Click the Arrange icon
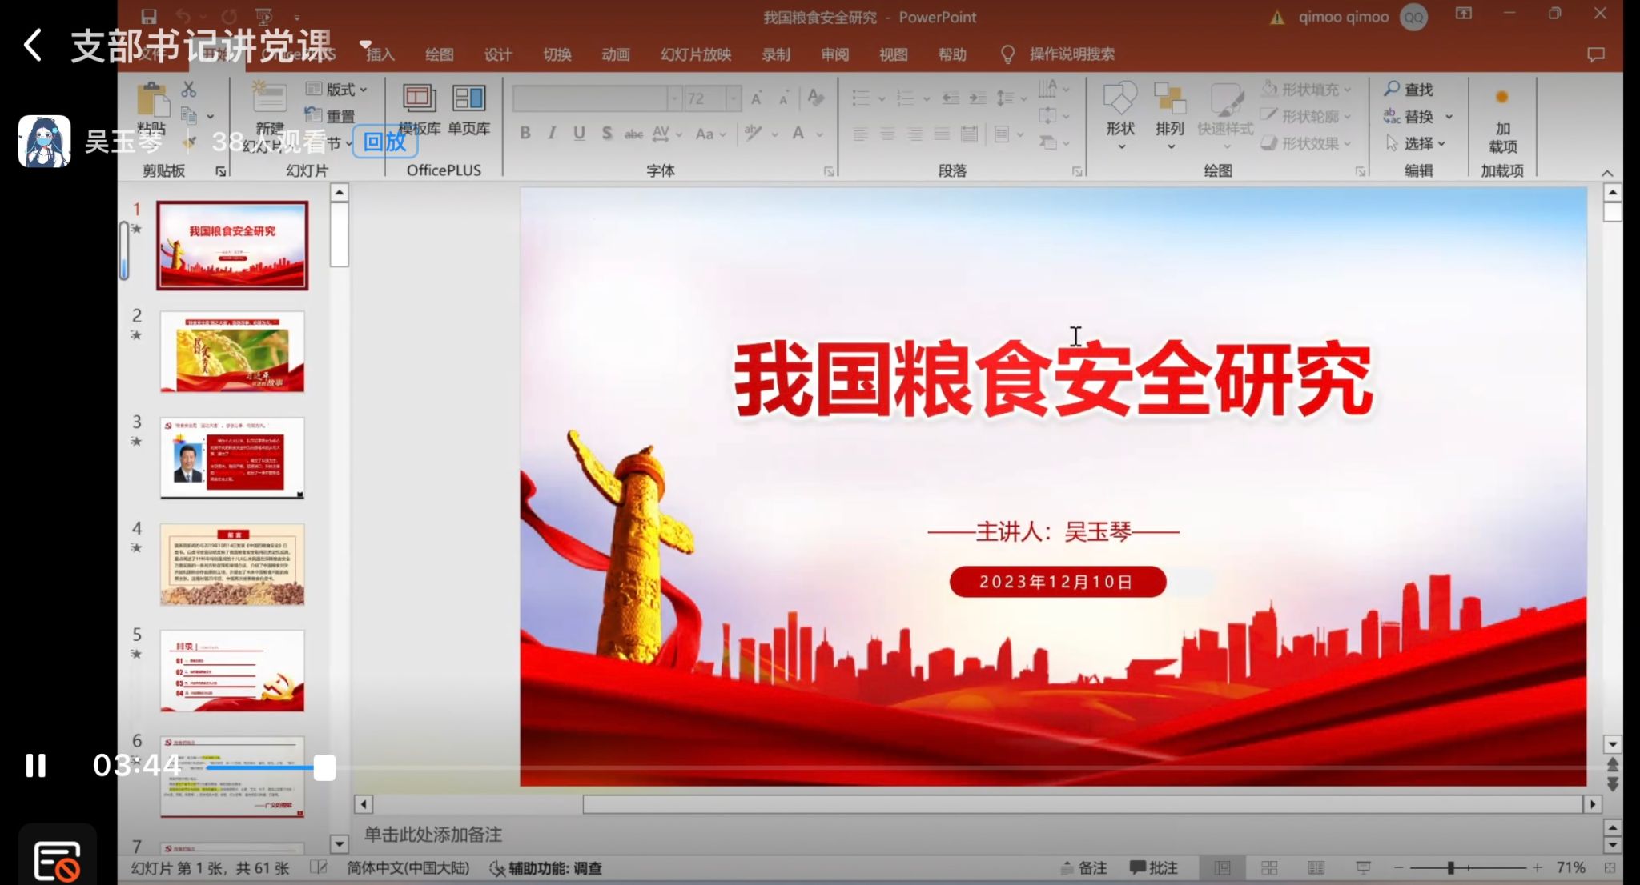Viewport: 1640px width, 885px height. 1169,99
